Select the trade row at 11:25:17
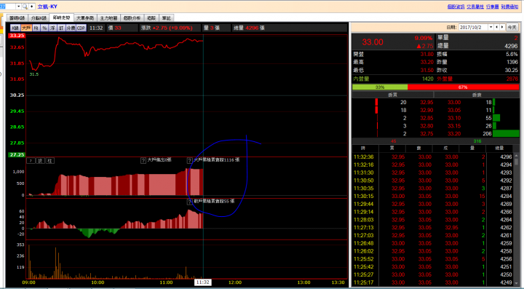Image resolution: width=524 pixels, height=289 pixels. tap(433, 282)
